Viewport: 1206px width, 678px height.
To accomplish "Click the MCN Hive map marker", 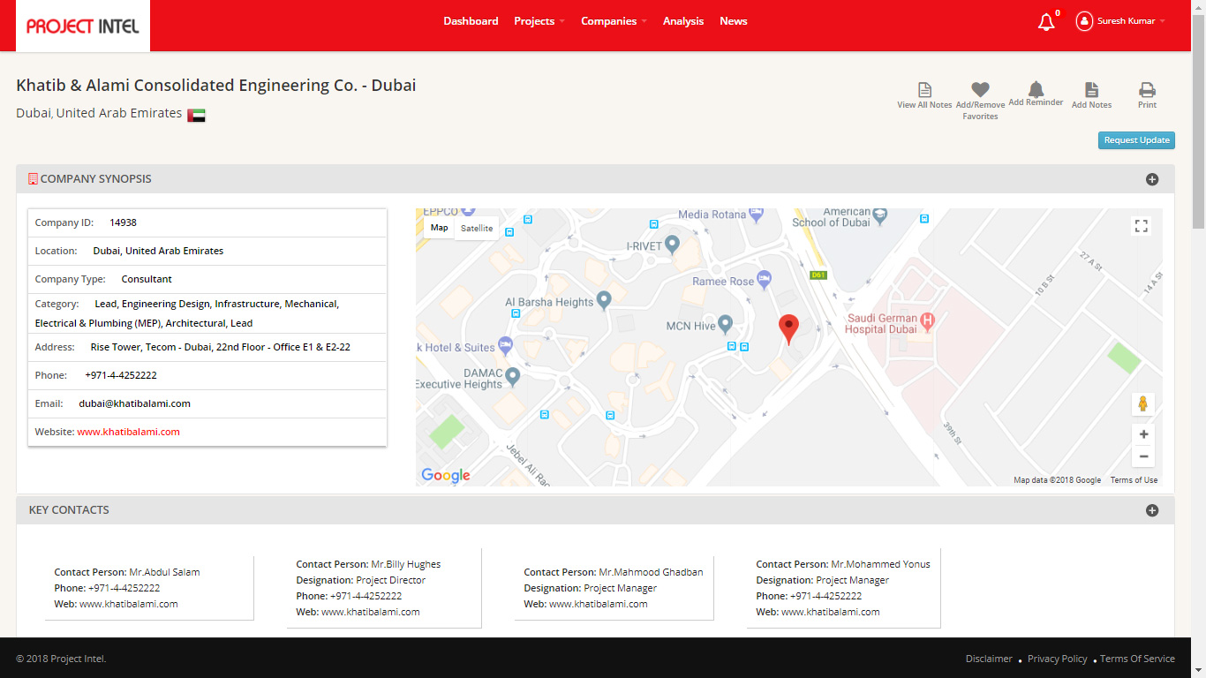I will click(x=726, y=325).
